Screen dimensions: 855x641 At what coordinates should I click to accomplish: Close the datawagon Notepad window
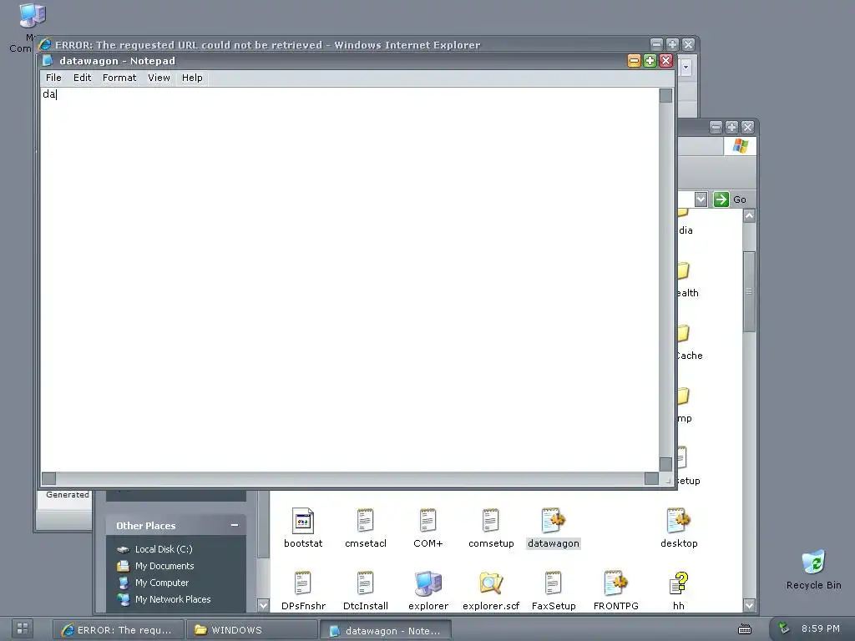click(665, 60)
